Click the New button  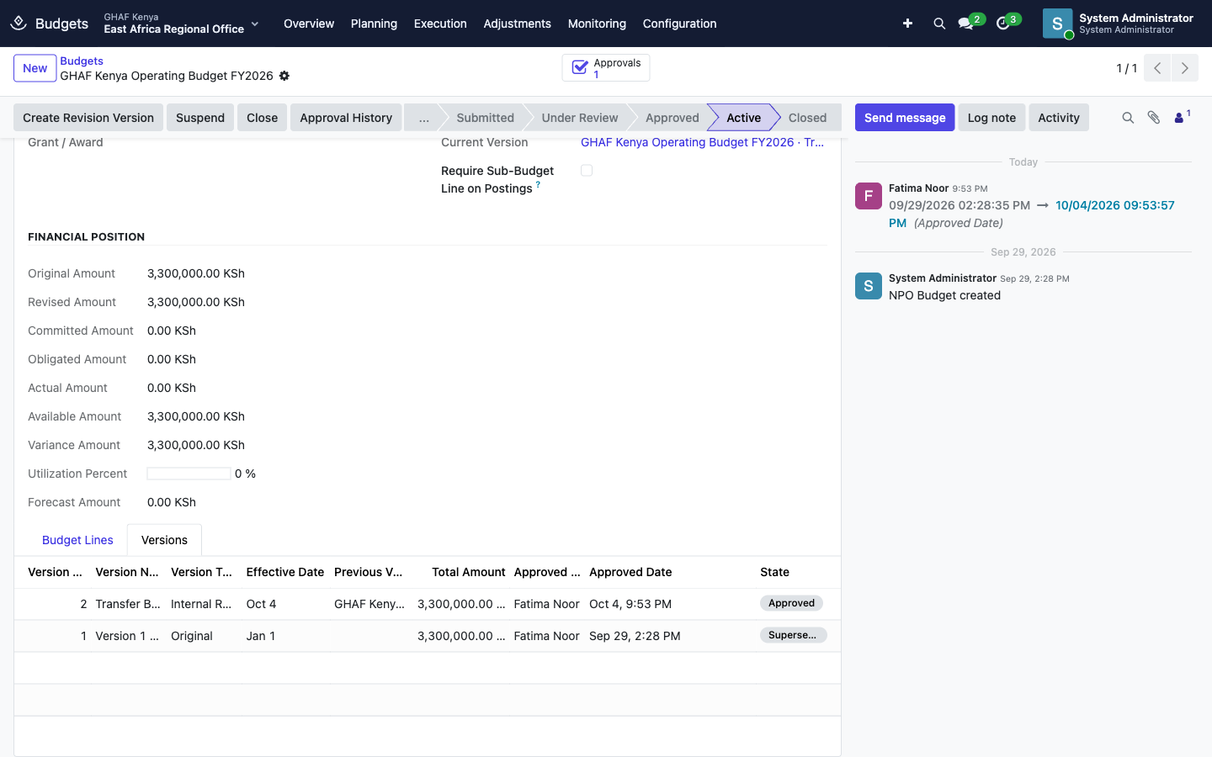[x=35, y=68]
